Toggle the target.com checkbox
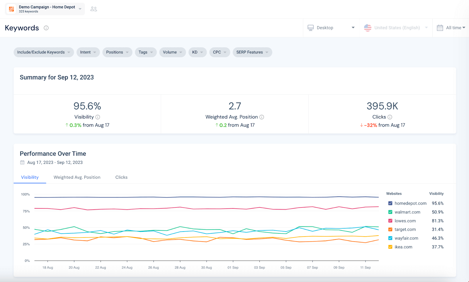 [390, 229]
